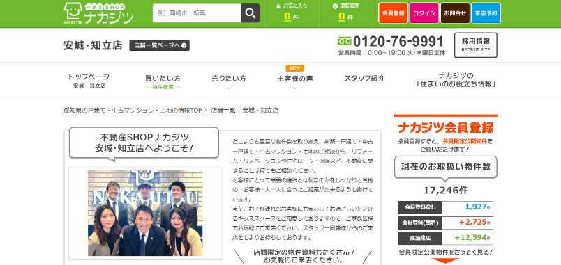Viewport: 561px width, 265px height.
Task: Click the magnifier search button
Action: (250, 13)
